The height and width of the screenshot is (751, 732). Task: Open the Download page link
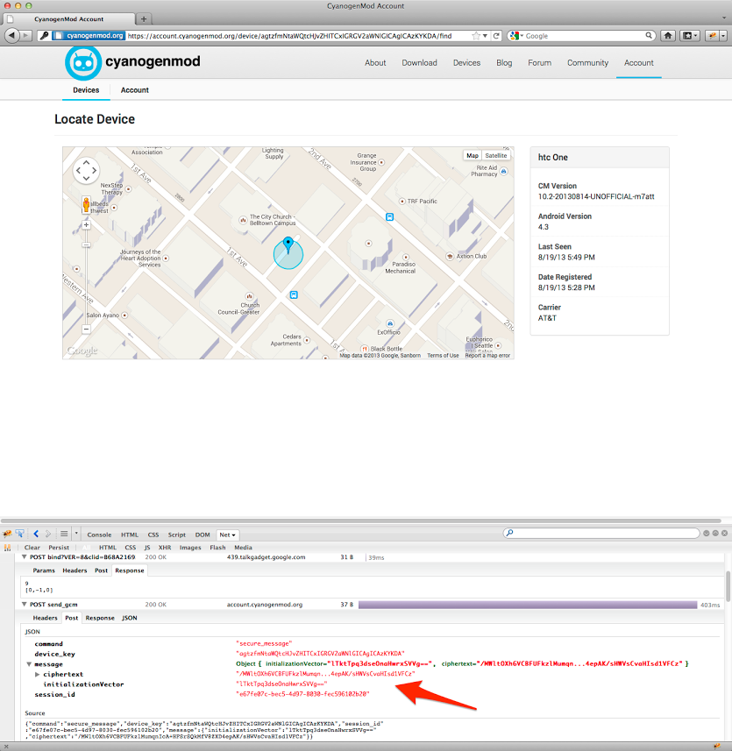coord(419,63)
